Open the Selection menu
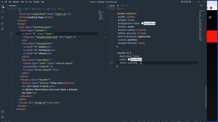The image size is (218, 122). click(16, 2)
